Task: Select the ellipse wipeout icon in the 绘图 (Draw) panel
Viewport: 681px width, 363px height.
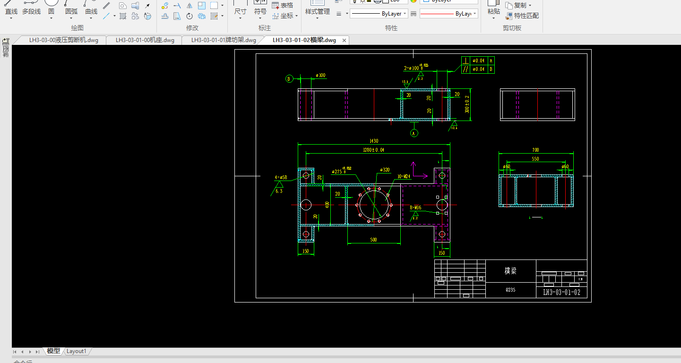Action: pos(148,16)
